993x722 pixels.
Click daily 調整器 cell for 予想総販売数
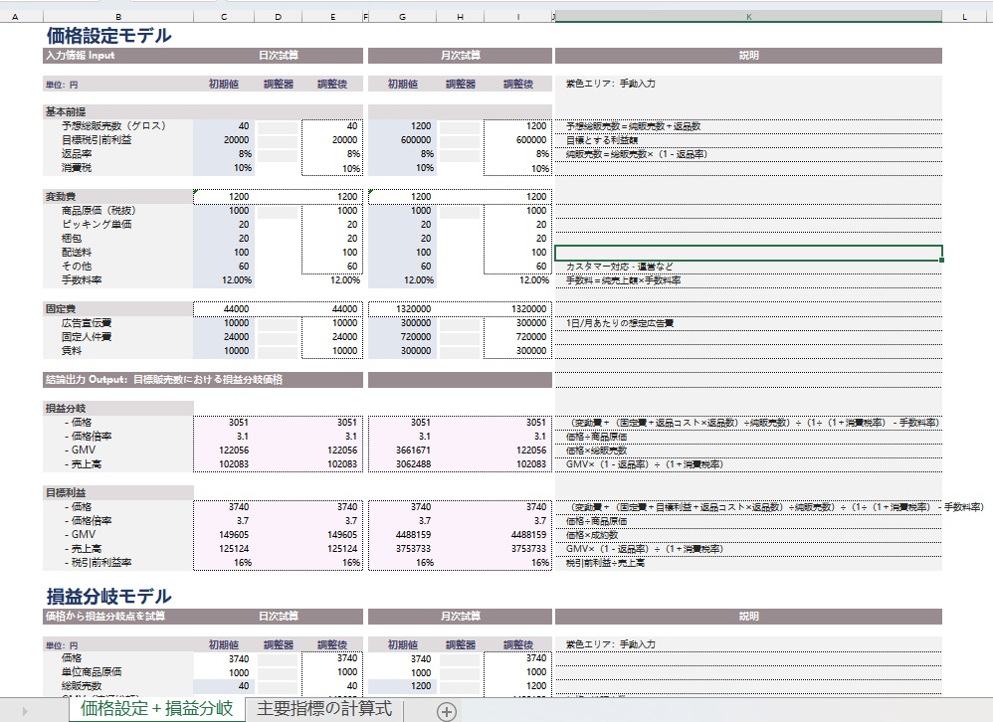[278, 126]
